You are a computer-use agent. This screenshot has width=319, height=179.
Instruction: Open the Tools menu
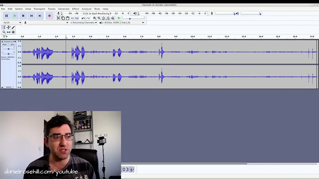pyautogui.click(x=97, y=9)
